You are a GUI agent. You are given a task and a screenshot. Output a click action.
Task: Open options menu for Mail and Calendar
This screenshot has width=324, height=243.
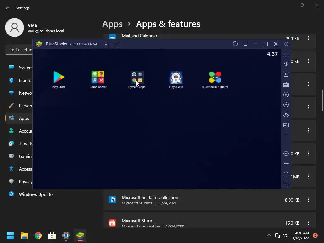tap(308, 38)
